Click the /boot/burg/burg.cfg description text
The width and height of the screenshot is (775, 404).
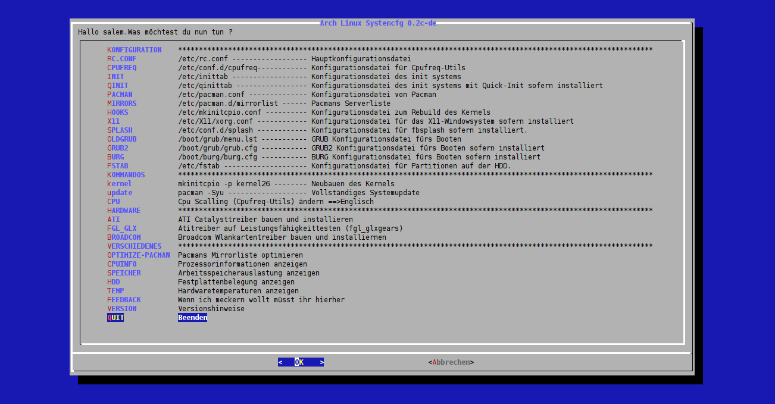coord(359,157)
